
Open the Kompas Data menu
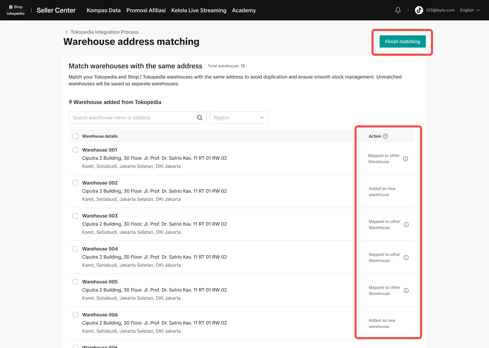coord(104,10)
